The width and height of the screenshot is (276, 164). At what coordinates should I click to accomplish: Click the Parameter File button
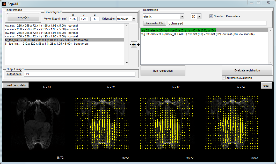point(154,23)
